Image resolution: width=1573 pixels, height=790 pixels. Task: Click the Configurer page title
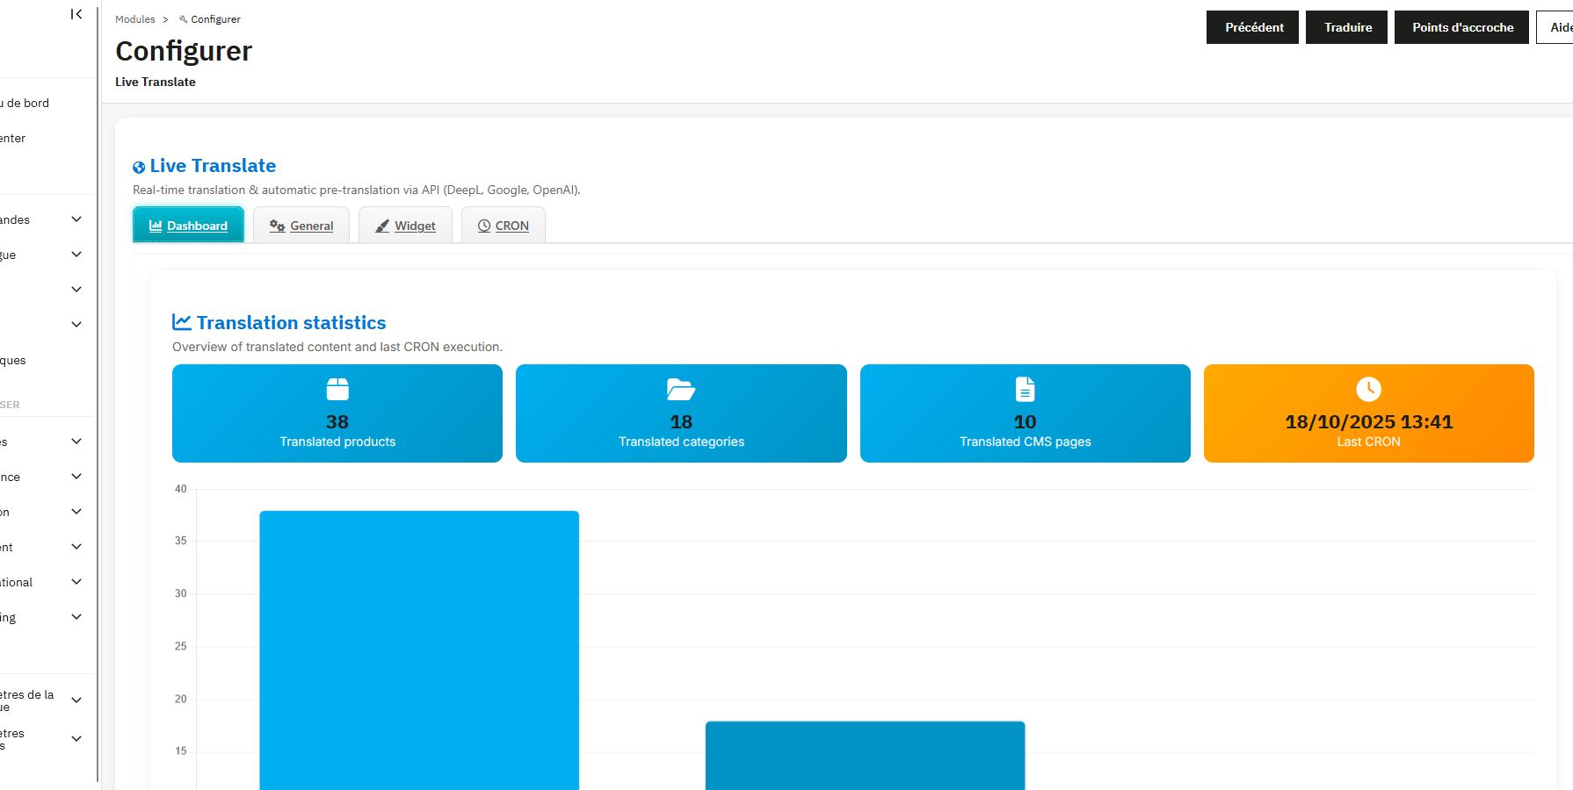click(184, 51)
